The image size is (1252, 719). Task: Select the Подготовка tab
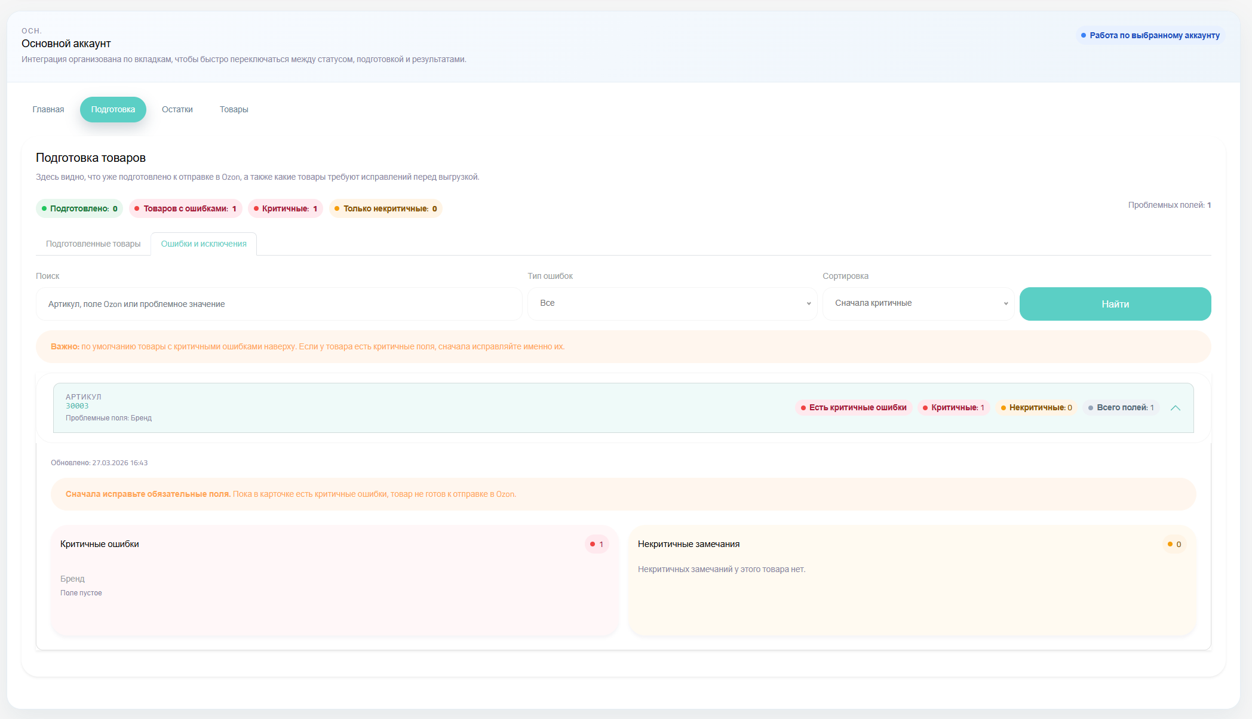[x=113, y=109]
